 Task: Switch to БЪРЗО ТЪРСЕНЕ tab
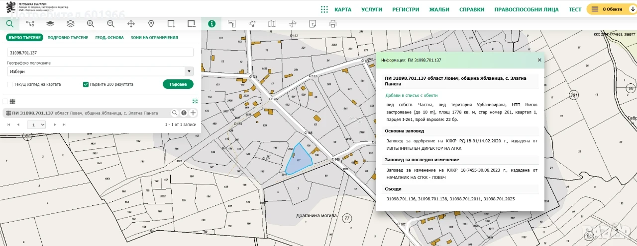click(24, 37)
